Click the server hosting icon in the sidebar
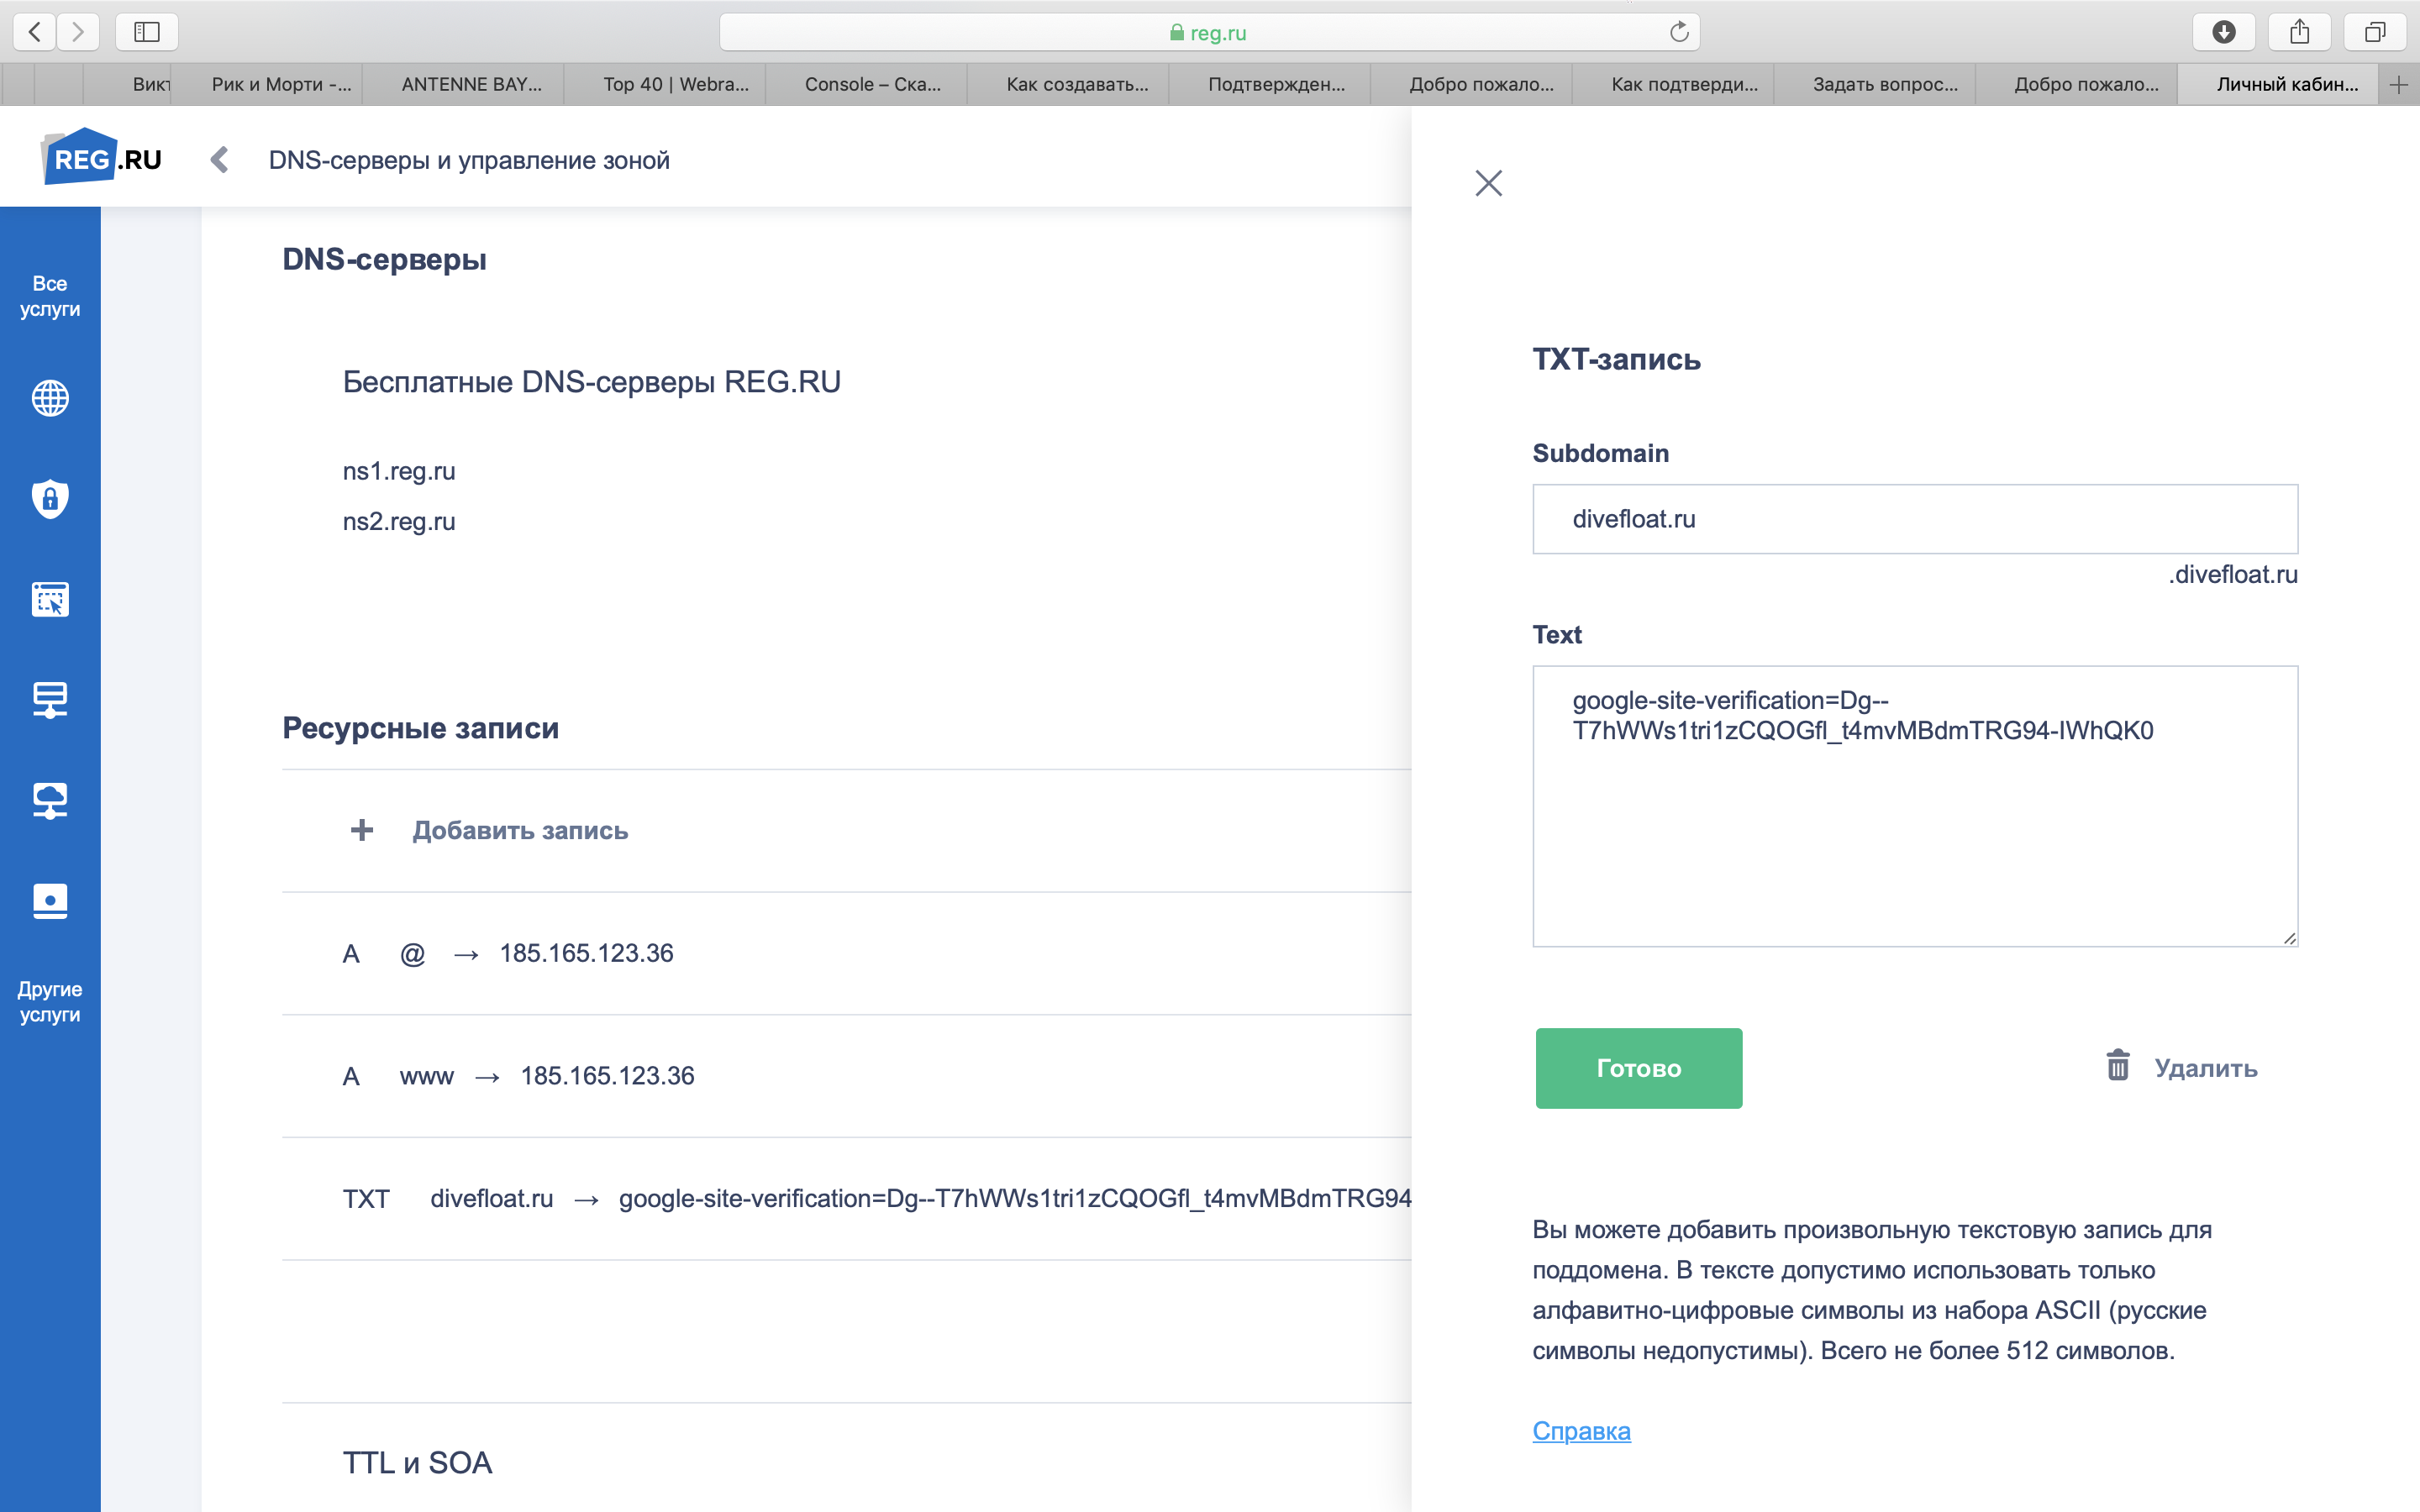The height and width of the screenshot is (1512, 2420). (x=50, y=699)
